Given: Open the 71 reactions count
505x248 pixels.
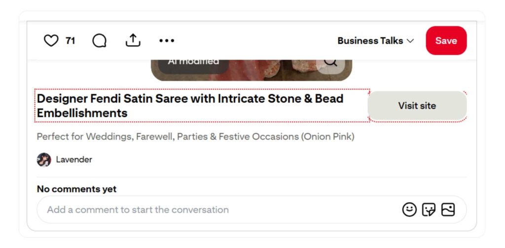Looking at the screenshot, I should (71, 41).
